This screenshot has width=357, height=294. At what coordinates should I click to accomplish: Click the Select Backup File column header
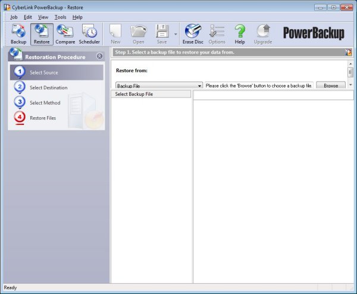click(x=151, y=94)
